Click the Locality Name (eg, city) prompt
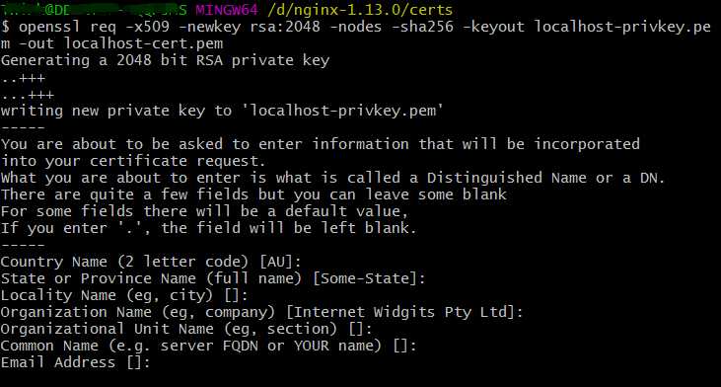Screen dimensions: 721x387 click(x=124, y=295)
